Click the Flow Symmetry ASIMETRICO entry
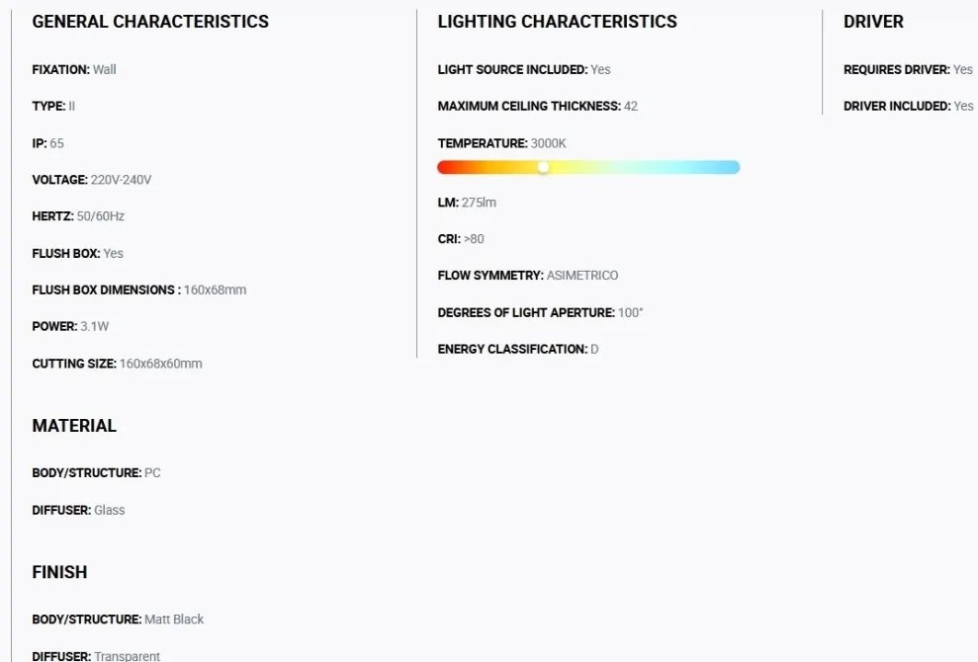This screenshot has width=978, height=662. [528, 276]
